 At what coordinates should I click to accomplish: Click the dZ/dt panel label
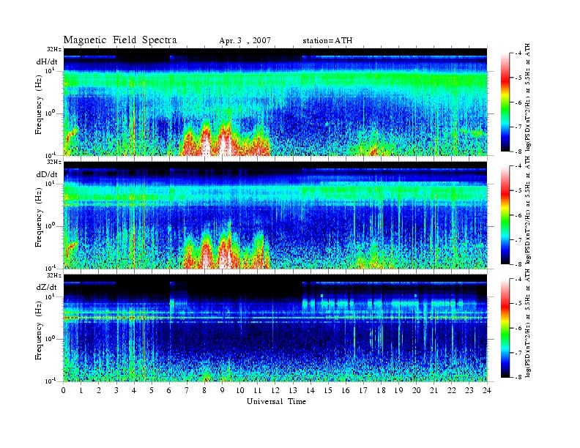coord(47,287)
